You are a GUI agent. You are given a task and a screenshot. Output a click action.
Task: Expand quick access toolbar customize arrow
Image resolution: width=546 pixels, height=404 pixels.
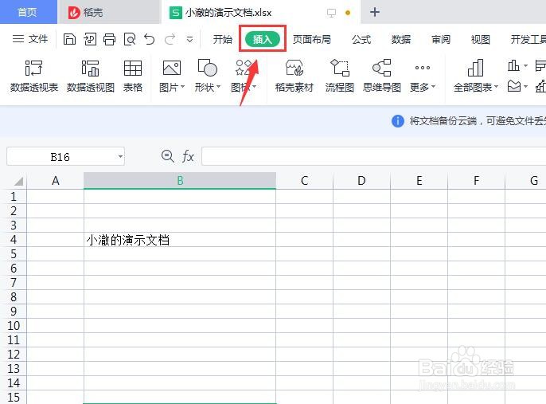tap(189, 39)
